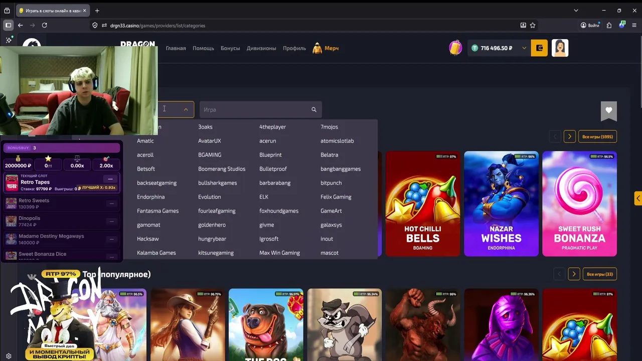Open Hot Chilli Bells game thumbnail
This screenshot has height=361, width=642.
[423, 204]
